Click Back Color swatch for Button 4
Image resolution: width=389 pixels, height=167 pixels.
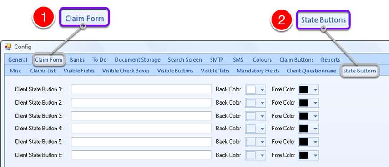click(x=251, y=129)
